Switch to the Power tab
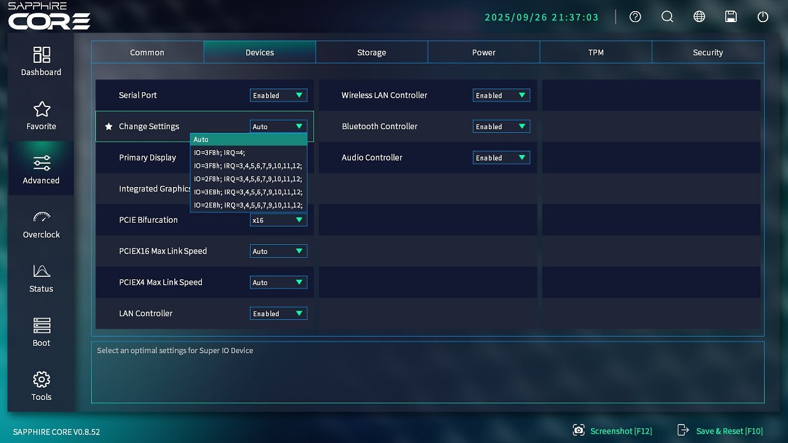The height and width of the screenshot is (443, 788). [x=484, y=52]
